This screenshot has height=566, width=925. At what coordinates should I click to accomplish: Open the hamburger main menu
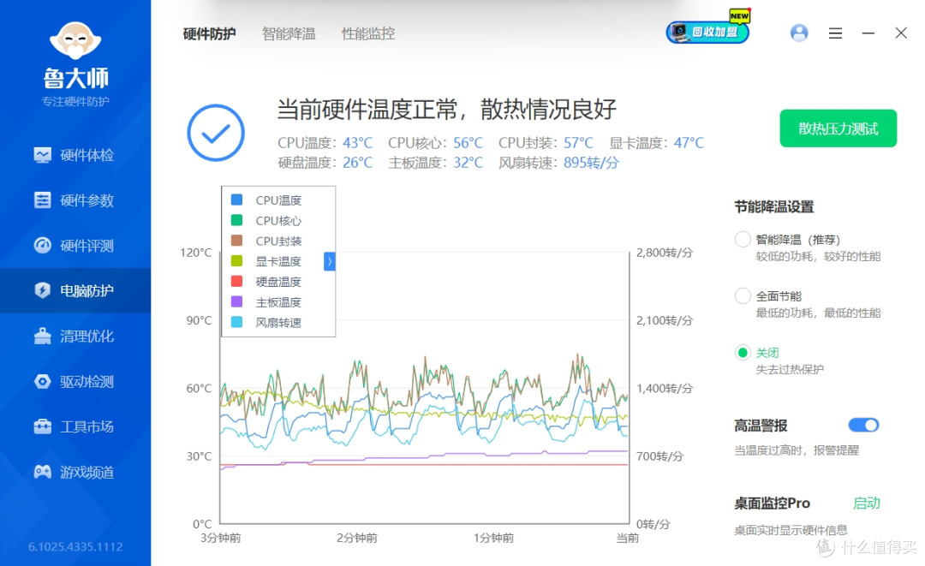pos(835,33)
